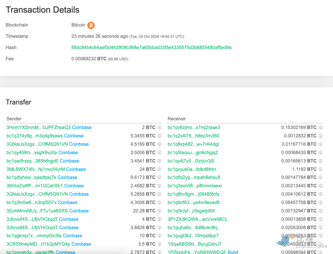
Task: Open receiver address 3P1ZXdKQWA...aoVxre98CL
Action: click(198, 219)
